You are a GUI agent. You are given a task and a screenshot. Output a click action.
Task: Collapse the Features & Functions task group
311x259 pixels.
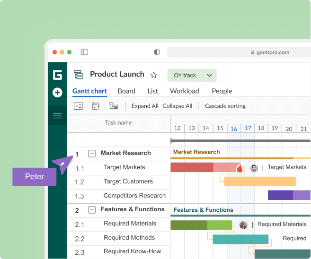tap(92, 210)
